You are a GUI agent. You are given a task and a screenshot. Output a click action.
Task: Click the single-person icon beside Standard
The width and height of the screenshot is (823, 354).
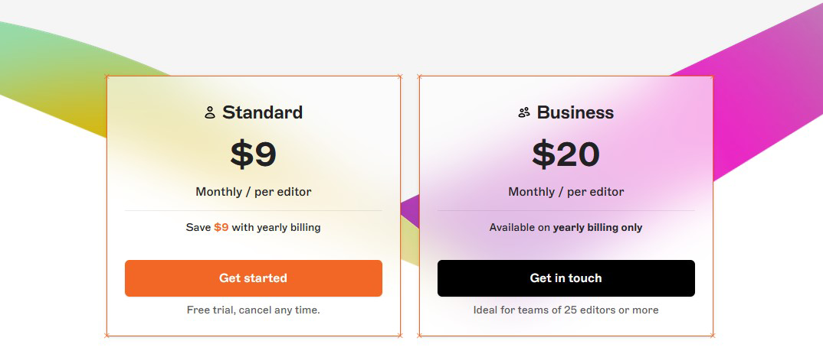[x=210, y=112]
